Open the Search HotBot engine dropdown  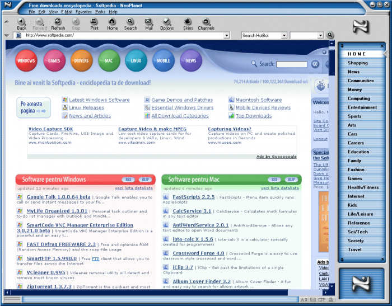pos(284,35)
